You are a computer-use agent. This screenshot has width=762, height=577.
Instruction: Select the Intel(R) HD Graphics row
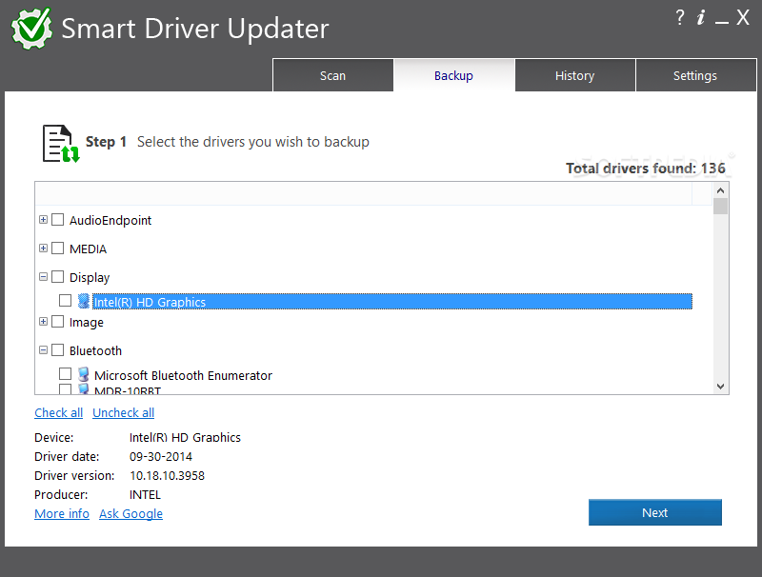(392, 302)
